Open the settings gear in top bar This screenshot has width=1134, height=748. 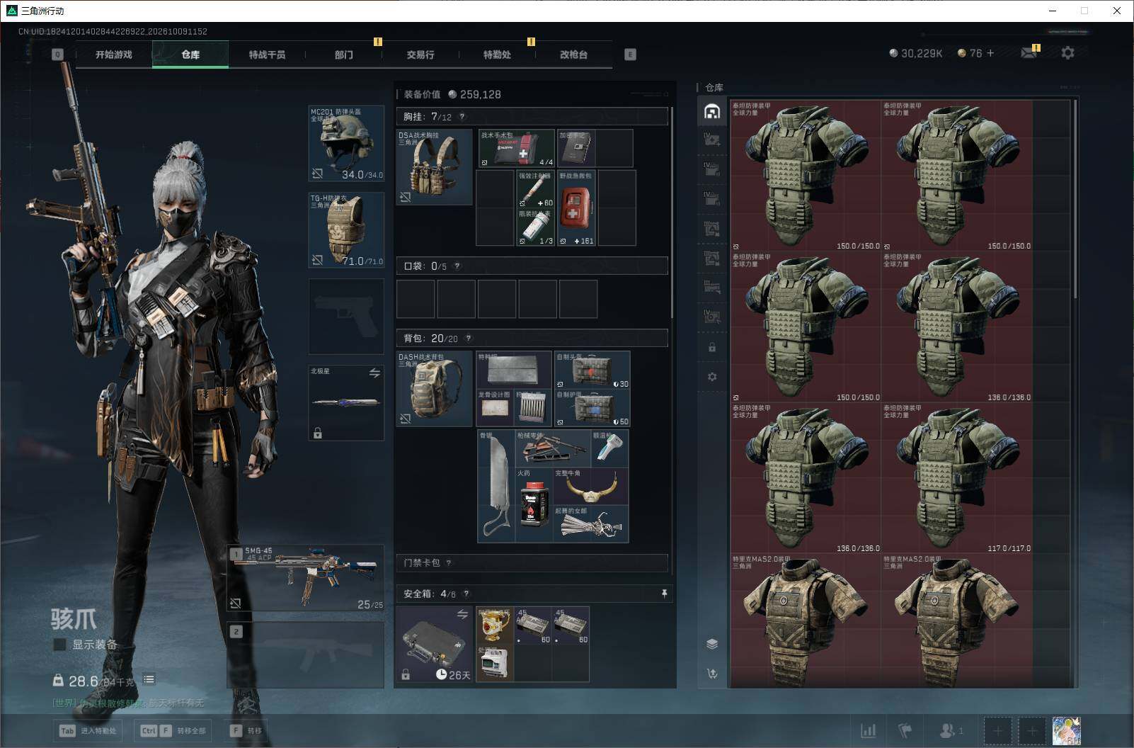click(x=1067, y=53)
